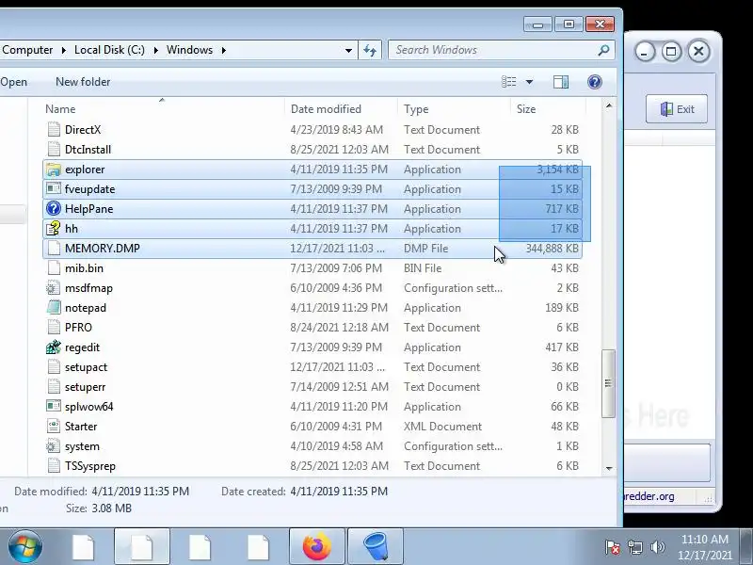This screenshot has height=565, width=753.
Task: Expand the arrow after Windows in breadcrumb
Action: [224, 50]
